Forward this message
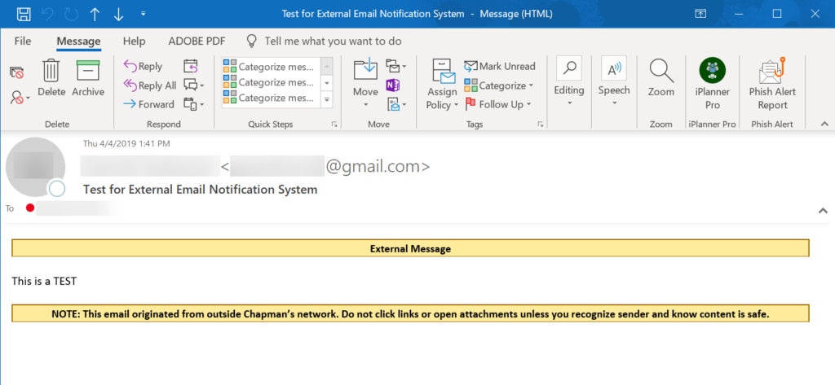Image resolution: width=835 pixels, height=385 pixels. click(x=148, y=104)
